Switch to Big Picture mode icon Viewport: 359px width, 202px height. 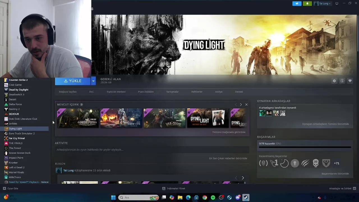coord(337,3)
